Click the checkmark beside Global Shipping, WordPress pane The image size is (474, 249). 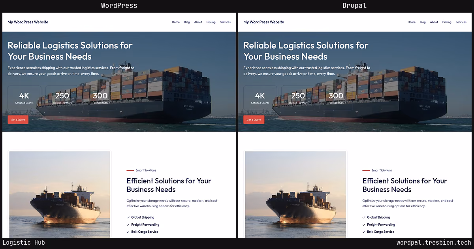point(128,217)
